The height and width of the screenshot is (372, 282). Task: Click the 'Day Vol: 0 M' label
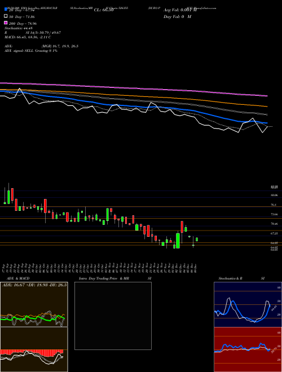point(177,16)
